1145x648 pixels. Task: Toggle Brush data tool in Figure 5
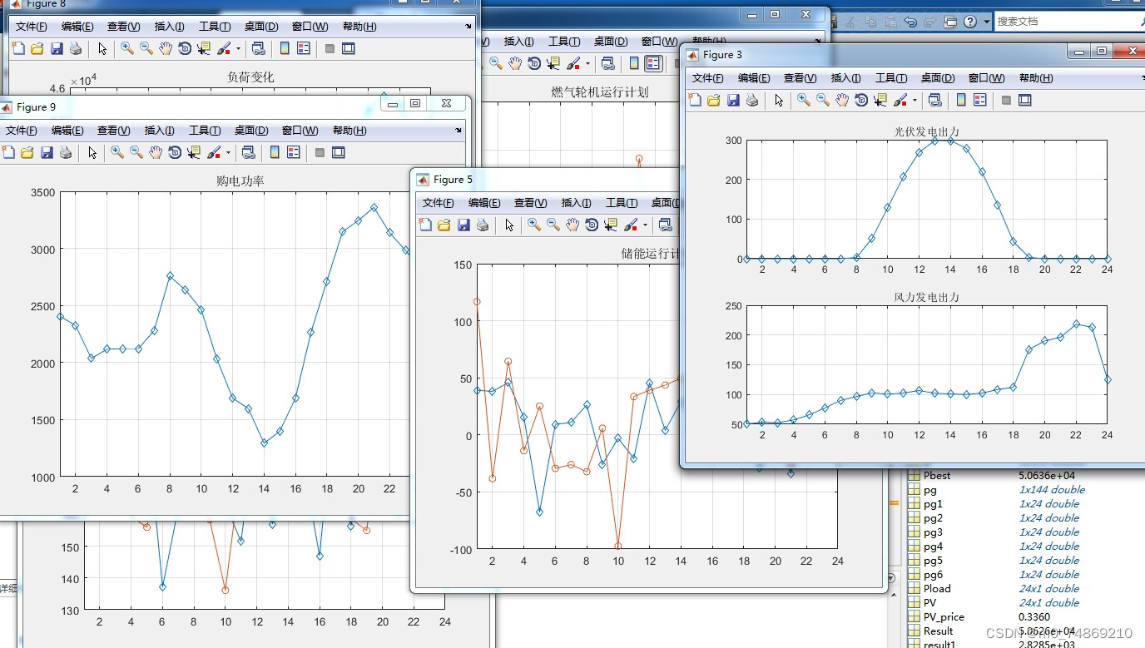tap(630, 225)
